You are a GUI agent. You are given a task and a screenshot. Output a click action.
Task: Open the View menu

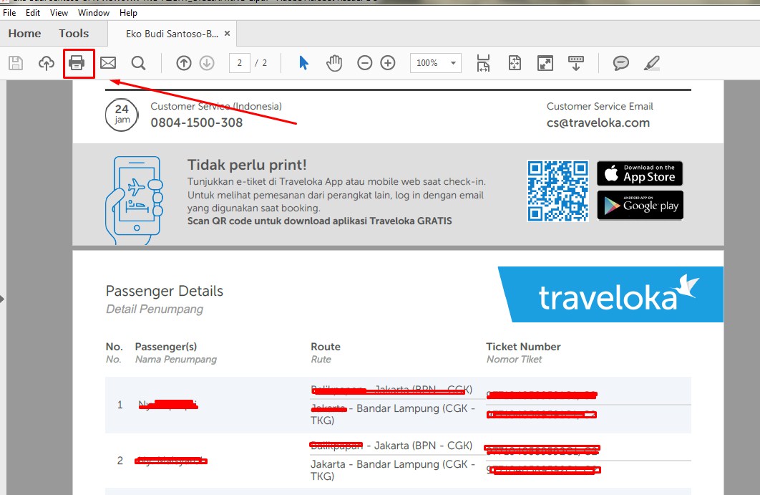click(59, 13)
